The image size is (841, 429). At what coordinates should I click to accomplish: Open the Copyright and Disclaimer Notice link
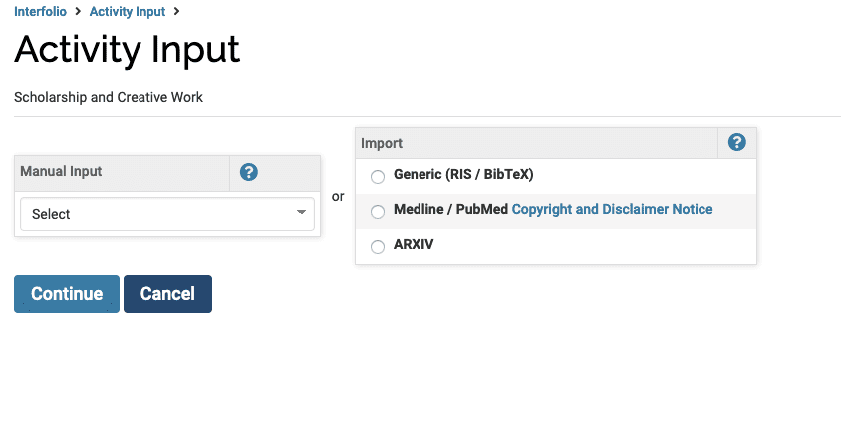coord(612,209)
